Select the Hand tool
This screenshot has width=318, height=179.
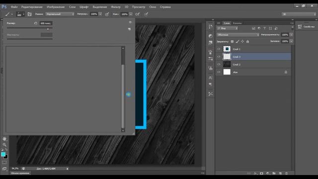click(4, 139)
